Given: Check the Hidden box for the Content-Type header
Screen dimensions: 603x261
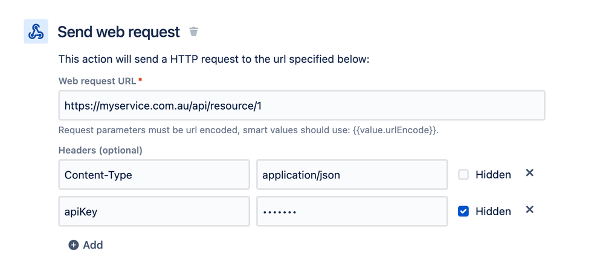Looking at the screenshot, I should click(463, 175).
